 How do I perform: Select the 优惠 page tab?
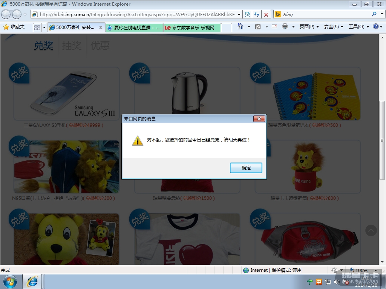coord(100,46)
